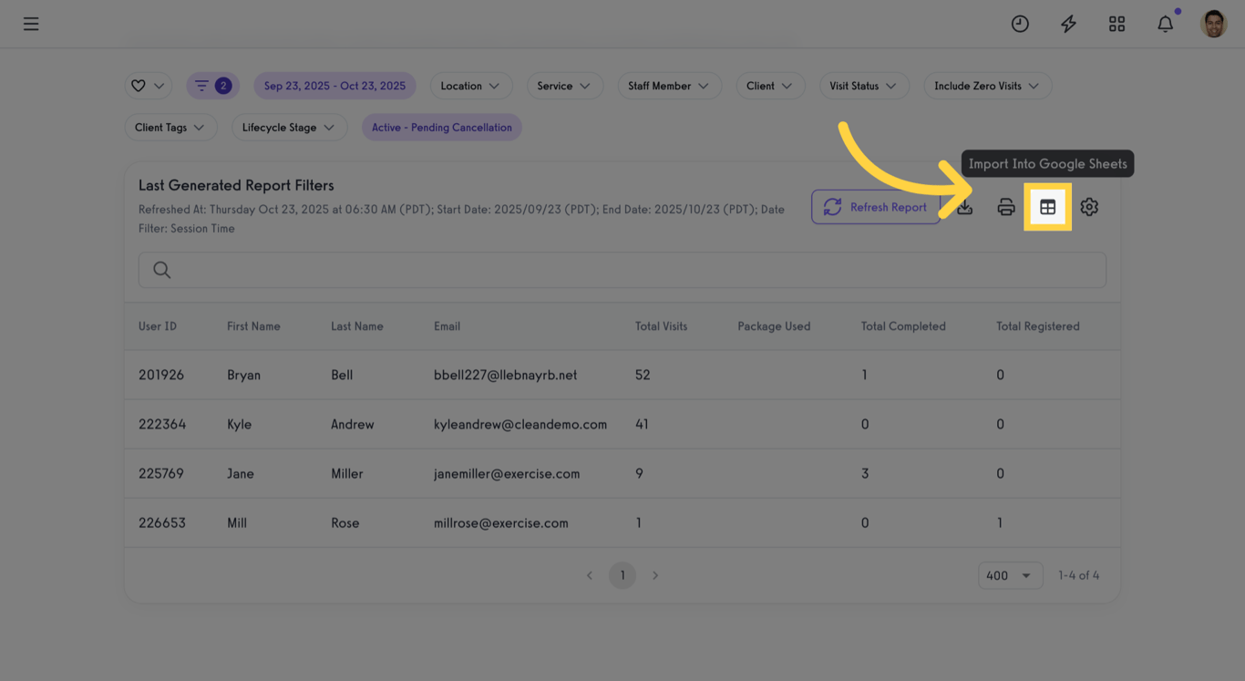
Task: Click the Print report icon
Action: tap(1006, 207)
